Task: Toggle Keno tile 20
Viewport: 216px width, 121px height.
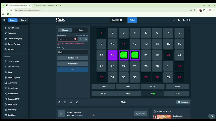Action: pos(135,55)
